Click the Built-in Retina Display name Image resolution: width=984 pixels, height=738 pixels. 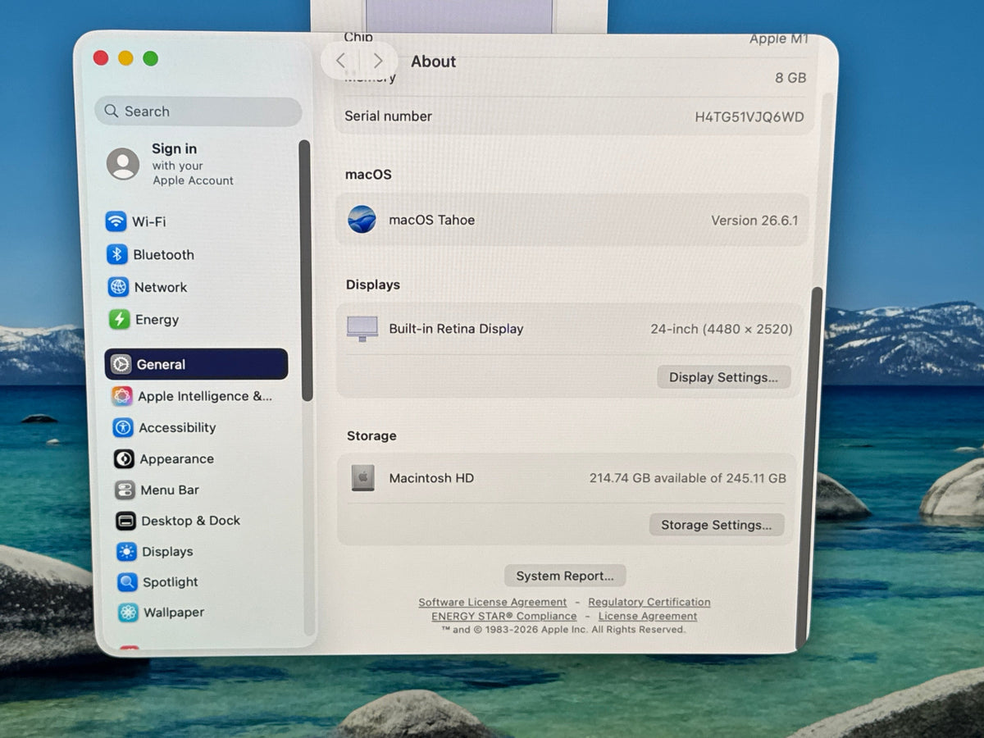click(x=456, y=329)
